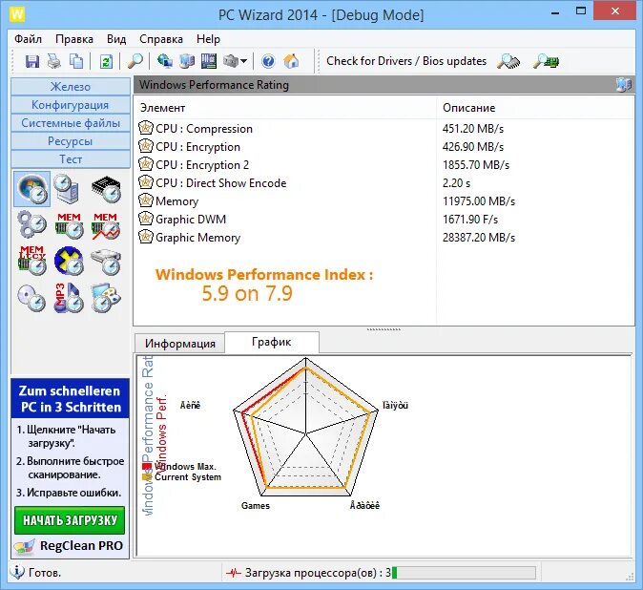Select the DirectX yellow X benchmark icon
Screen dimensions: 643x590
[x=69, y=261]
